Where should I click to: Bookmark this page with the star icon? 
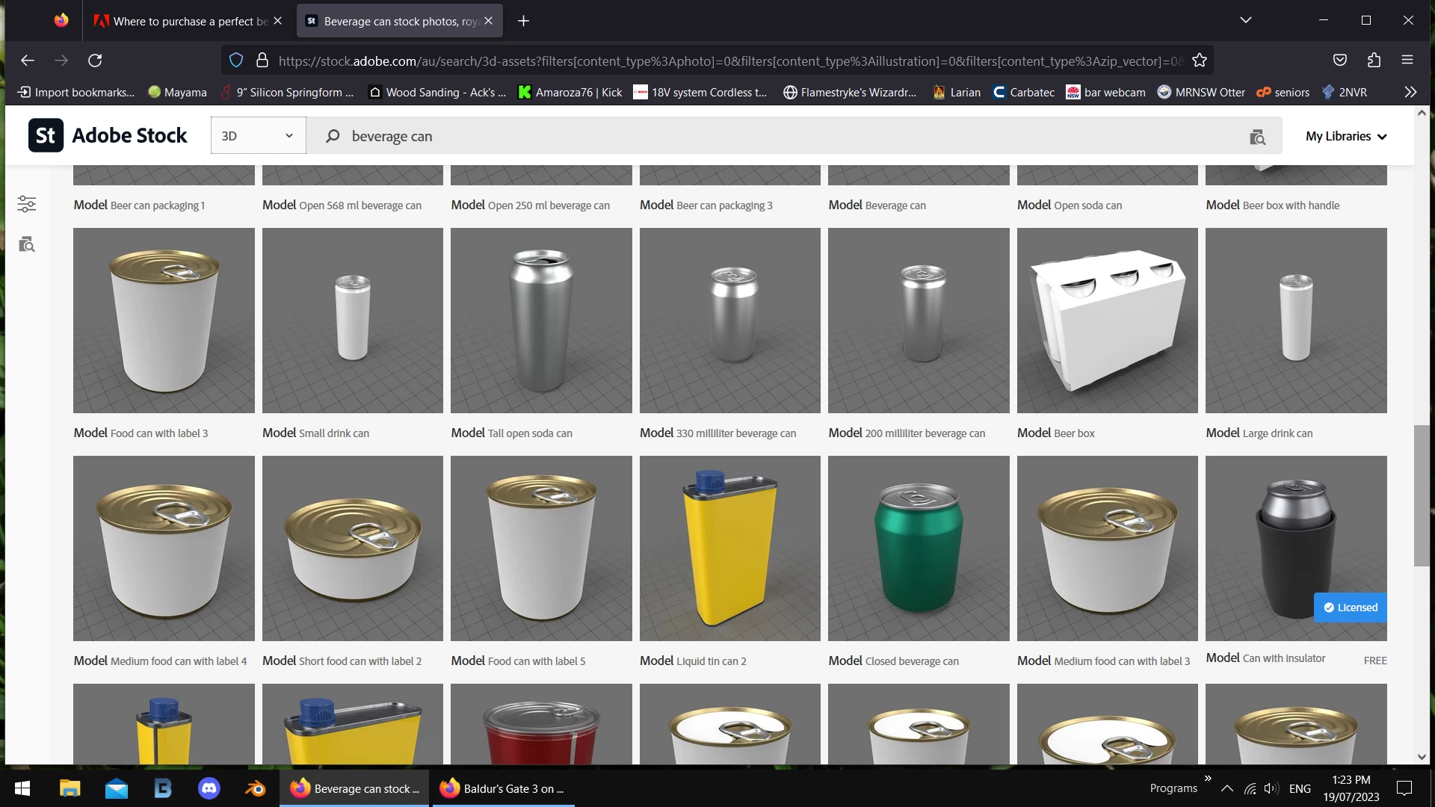point(1200,61)
